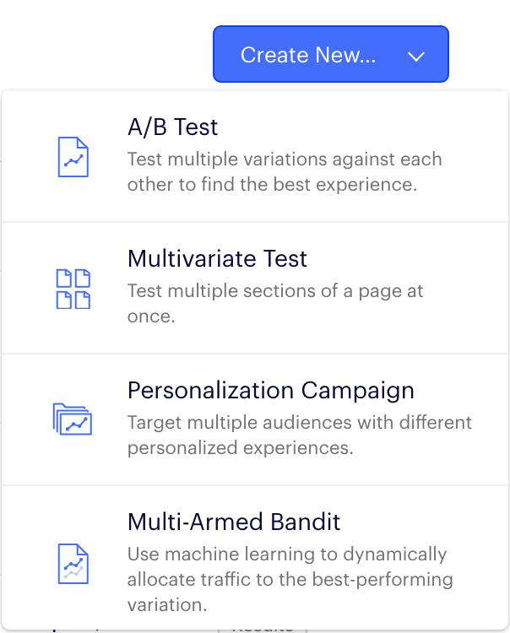510x633 pixels.
Task: Click the Create New... button
Action: point(330,54)
